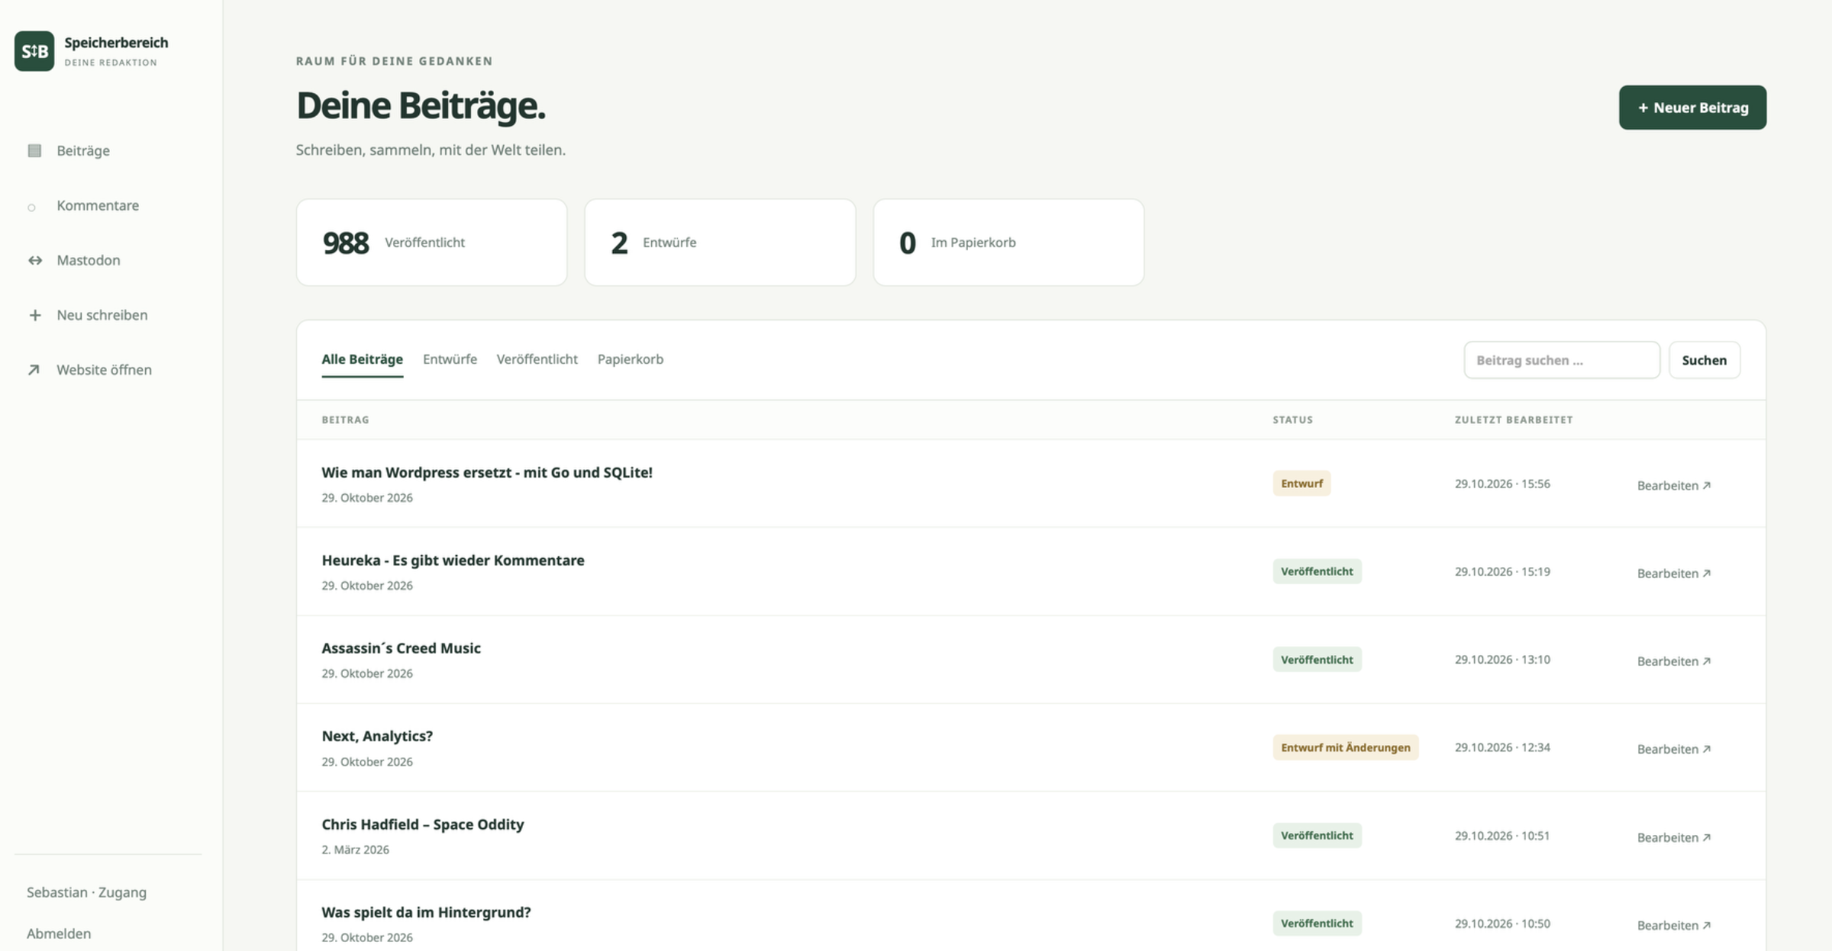
Task: Switch to the Papierkorb tab
Action: point(631,359)
